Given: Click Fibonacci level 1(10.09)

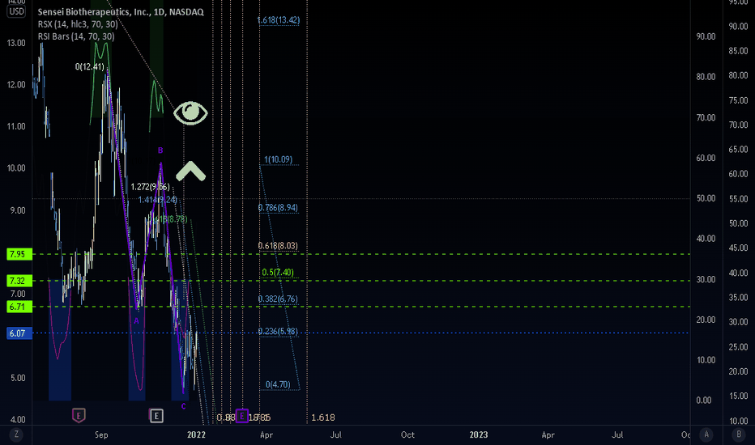Looking at the screenshot, I should click(278, 159).
